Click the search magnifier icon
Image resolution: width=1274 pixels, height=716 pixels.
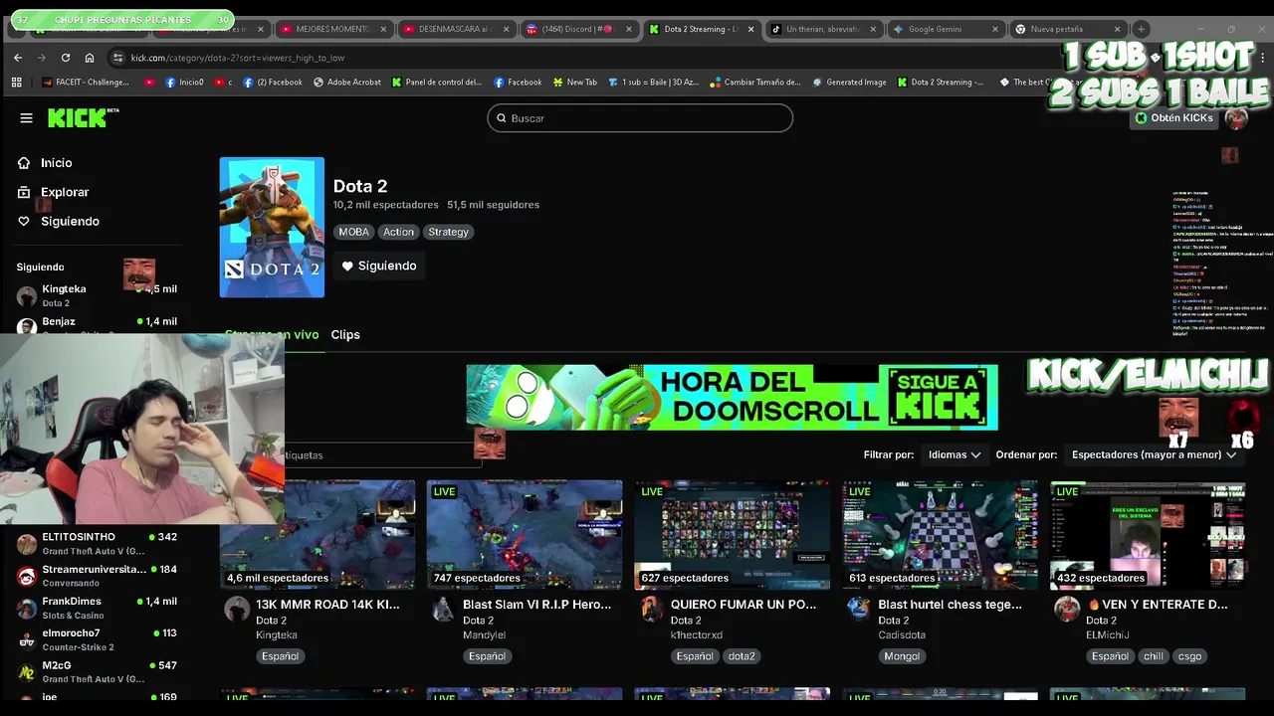[502, 118]
